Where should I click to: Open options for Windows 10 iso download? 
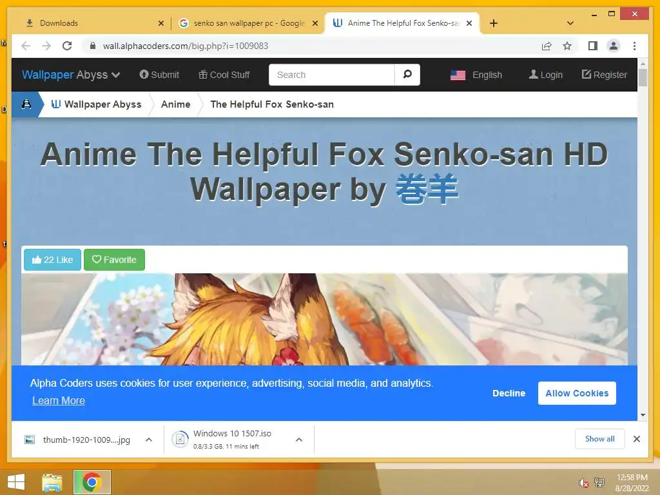(x=299, y=440)
